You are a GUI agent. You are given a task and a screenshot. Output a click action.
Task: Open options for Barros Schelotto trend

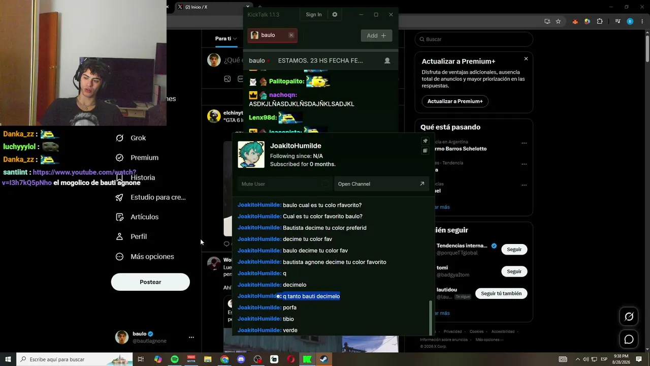tap(524, 143)
